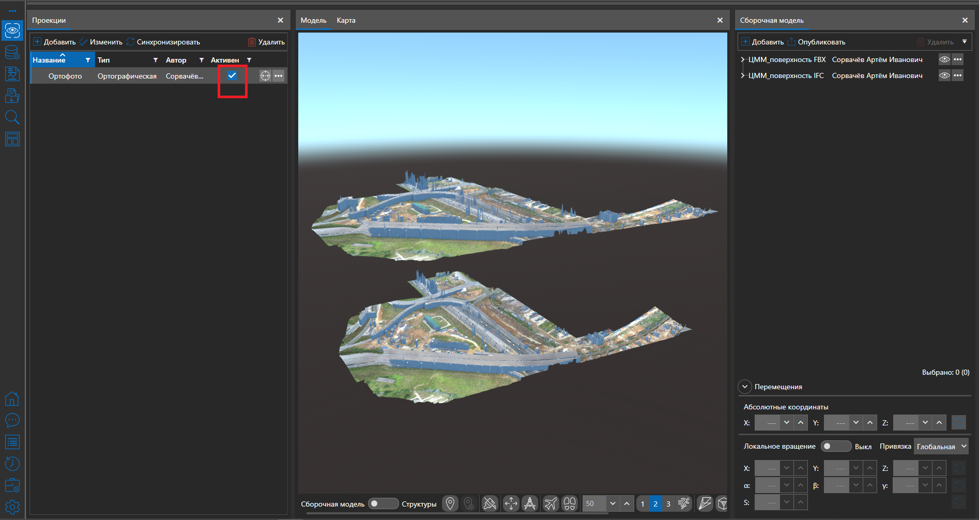Click the horizontal scrollbar under the viewport toolbar
979x520 pixels.
pos(457,513)
